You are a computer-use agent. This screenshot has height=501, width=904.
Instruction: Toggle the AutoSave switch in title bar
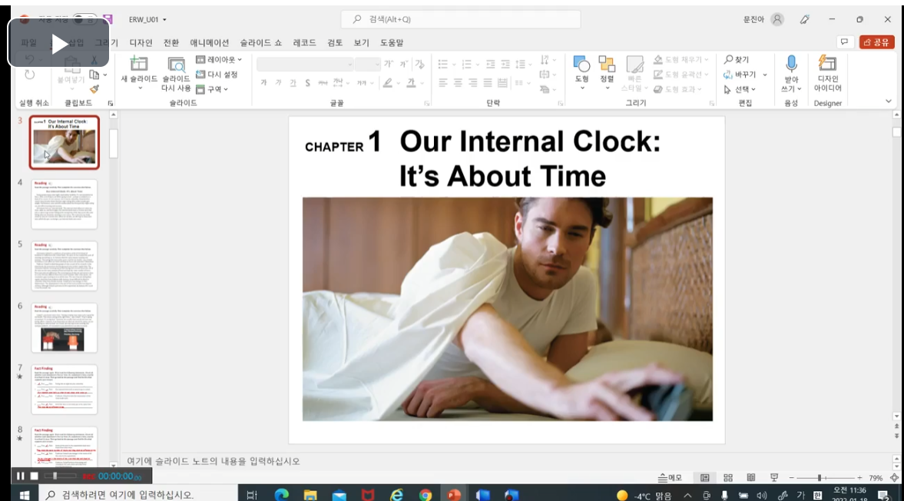point(84,19)
